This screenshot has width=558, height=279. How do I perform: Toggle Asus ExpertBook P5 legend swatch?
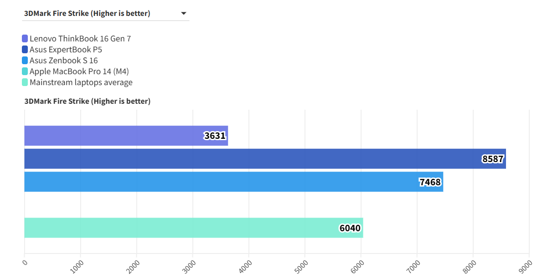click(x=25, y=50)
